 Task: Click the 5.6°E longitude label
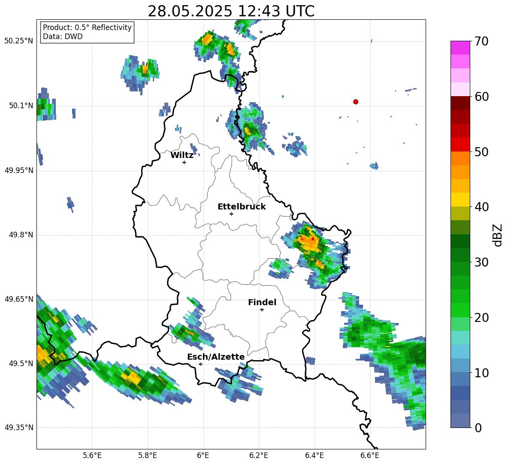tap(92, 455)
